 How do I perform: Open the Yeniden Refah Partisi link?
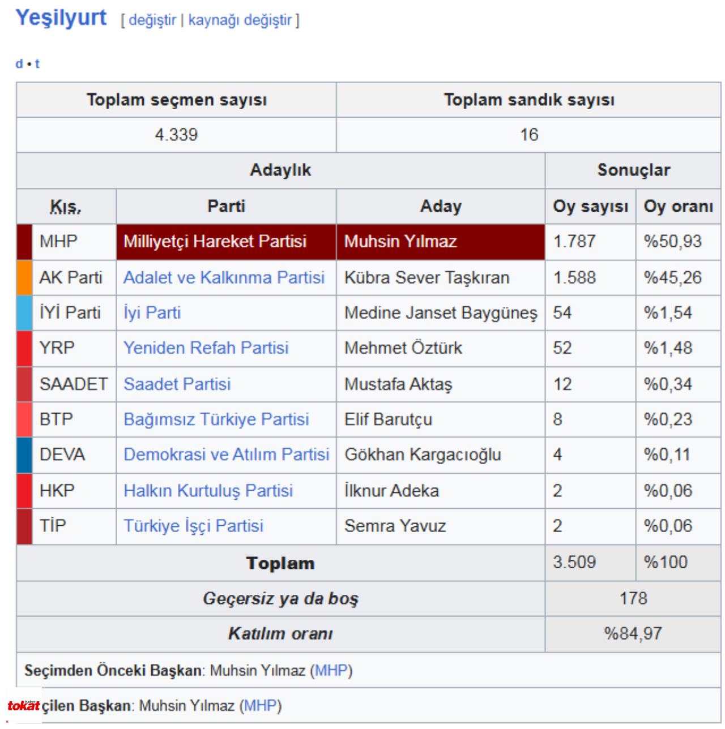(x=206, y=348)
